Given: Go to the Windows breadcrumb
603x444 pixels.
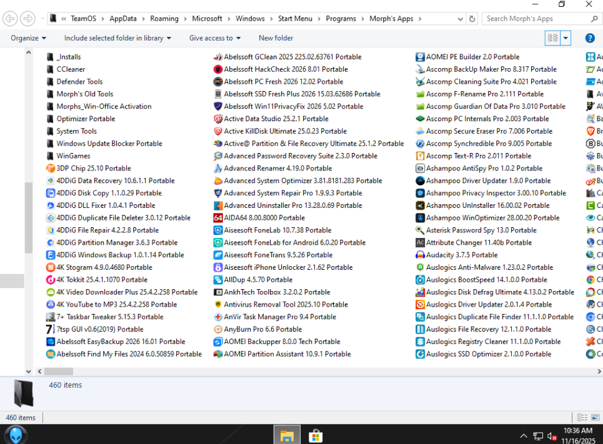Looking at the screenshot, I should tap(250, 19).
